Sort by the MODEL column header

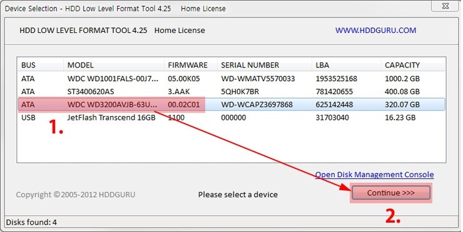[x=114, y=65]
